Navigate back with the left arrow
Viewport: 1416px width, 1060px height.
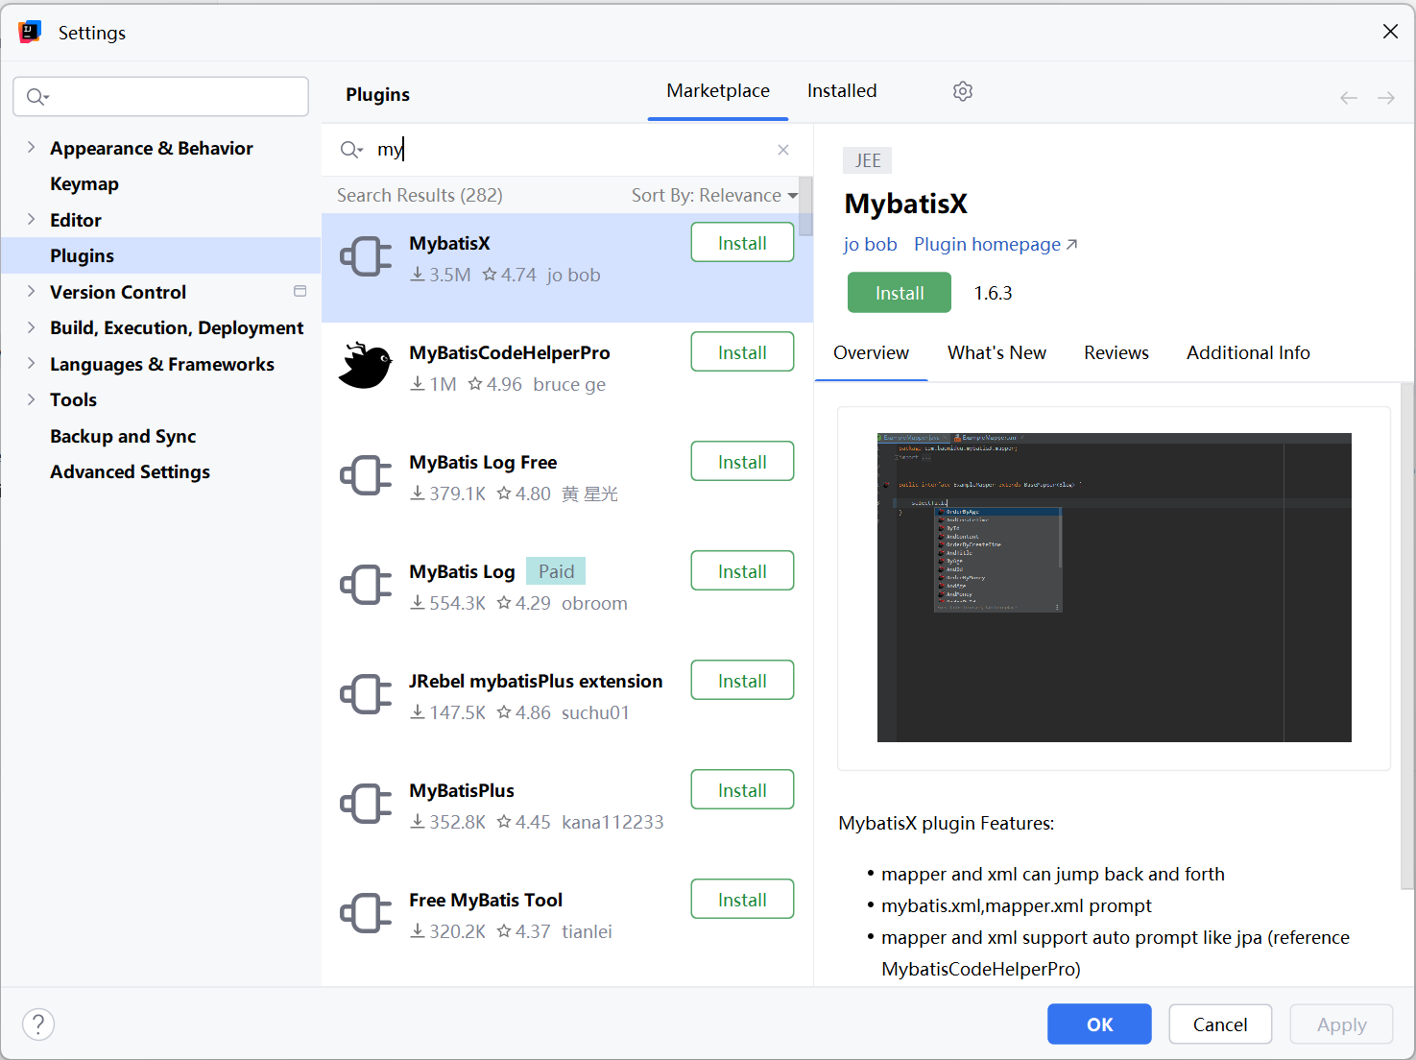point(1349,98)
